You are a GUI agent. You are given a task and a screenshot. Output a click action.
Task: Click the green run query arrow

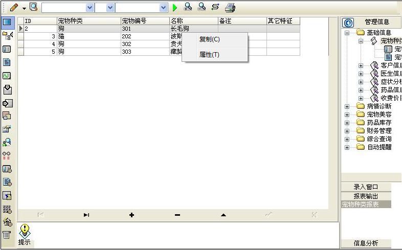pos(175,8)
